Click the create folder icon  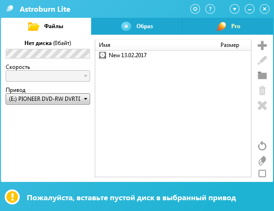coord(262,75)
